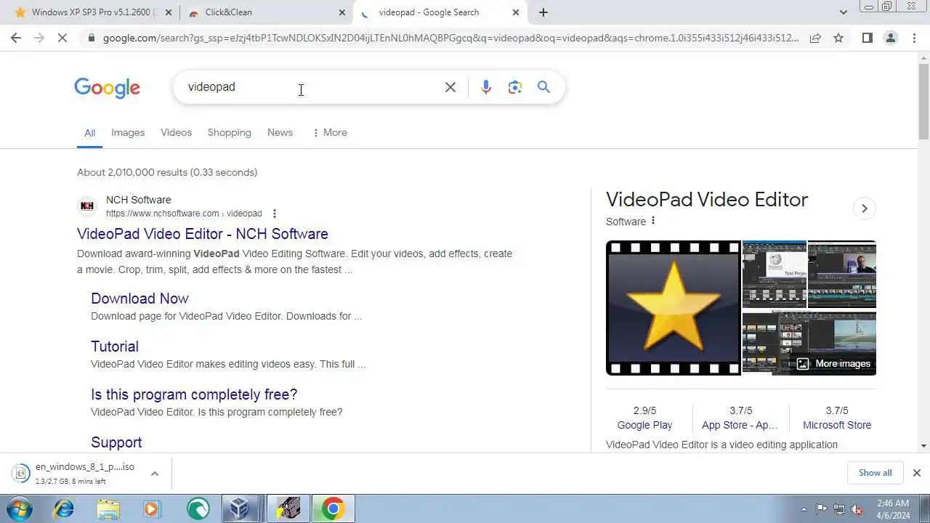
Task: Open Windows Explorer folder on taskbar
Action: click(108, 509)
